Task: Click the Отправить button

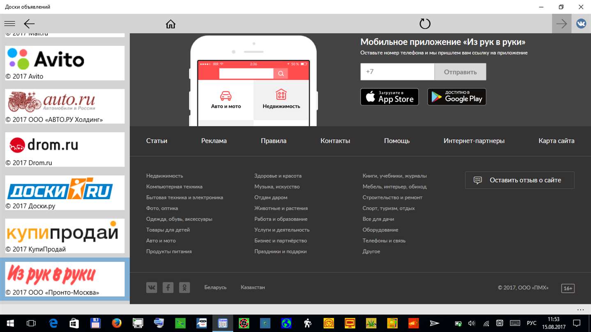Action: tap(460, 72)
